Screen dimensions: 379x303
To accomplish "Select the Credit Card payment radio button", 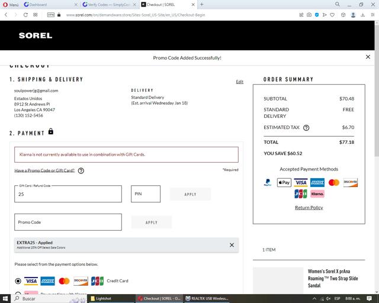I will [18, 281].
